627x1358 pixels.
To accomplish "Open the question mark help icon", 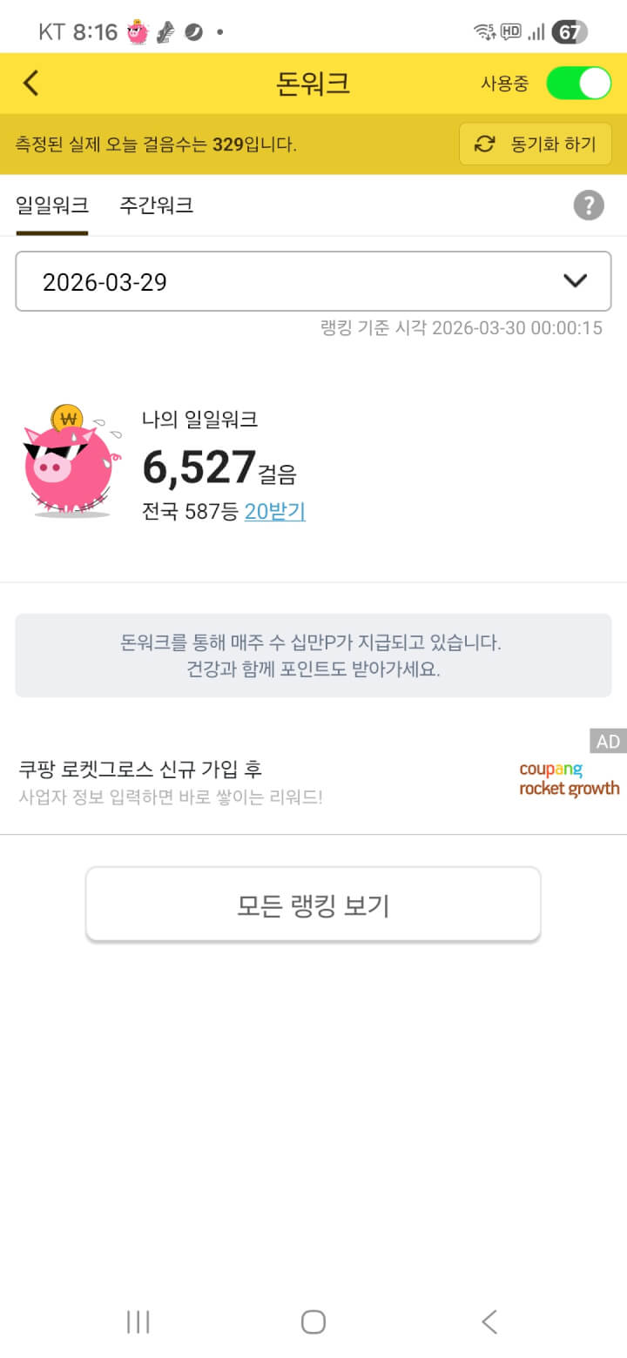I will [589, 205].
